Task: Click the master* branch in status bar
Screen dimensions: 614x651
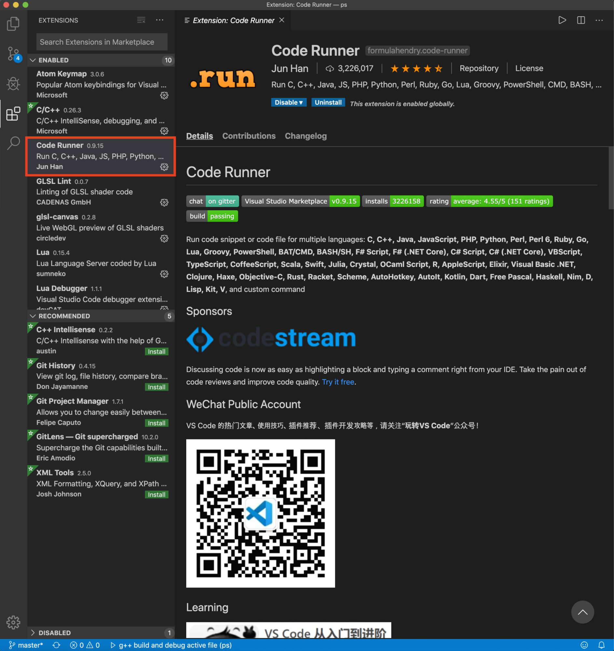Action: 26,645
